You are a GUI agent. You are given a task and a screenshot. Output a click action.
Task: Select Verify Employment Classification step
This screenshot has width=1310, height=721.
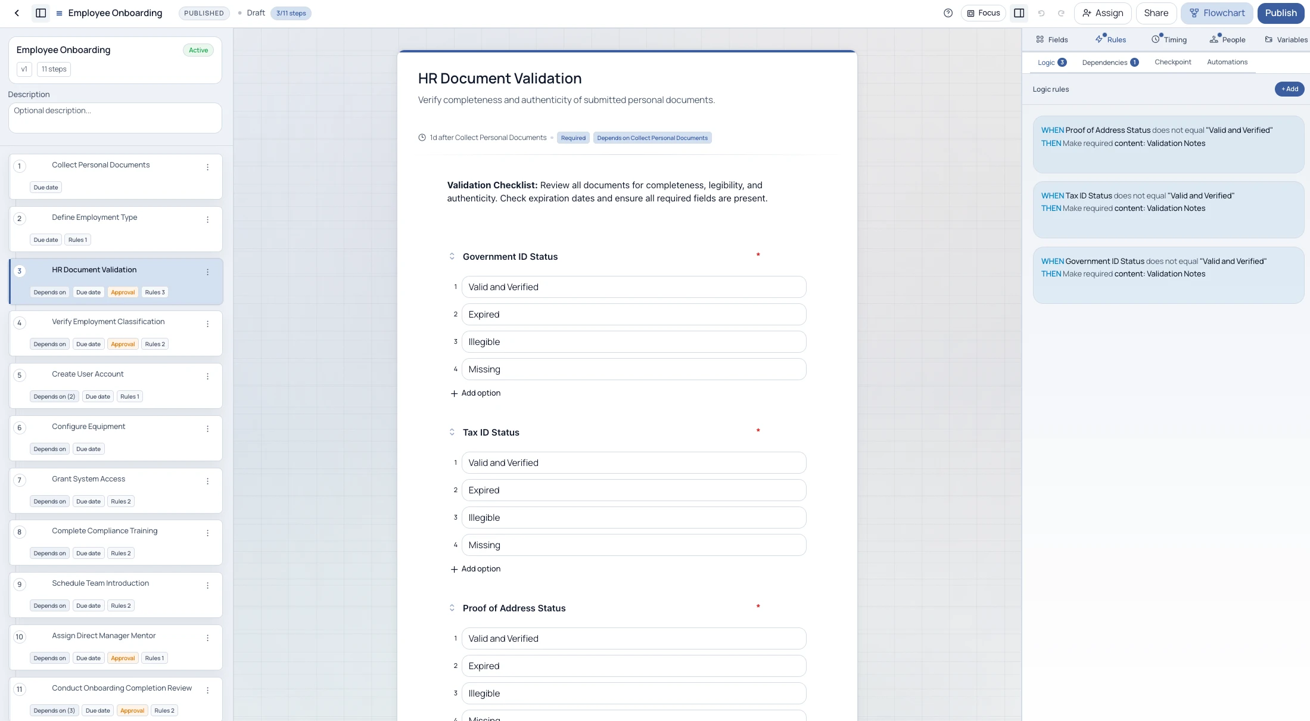108,322
